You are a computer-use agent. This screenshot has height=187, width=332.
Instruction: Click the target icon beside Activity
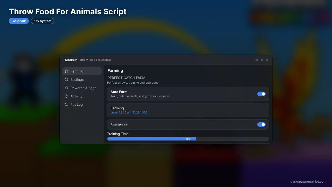pyautogui.click(x=66, y=96)
